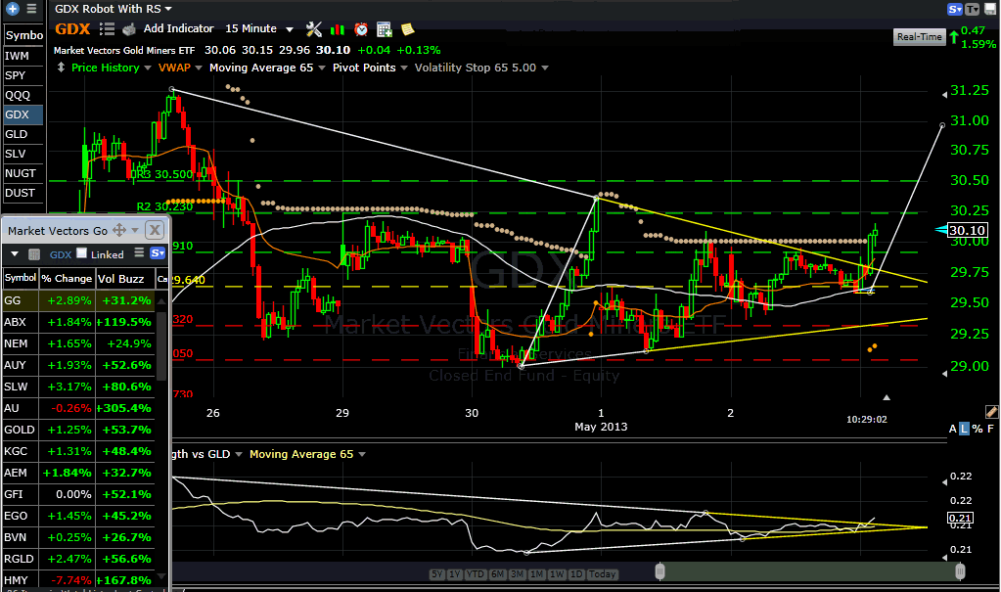Viewport: 1001px width, 592px height.
Task: Open the alarm clock alert icon
Action: pyautogui.click(x=361, y=29)
